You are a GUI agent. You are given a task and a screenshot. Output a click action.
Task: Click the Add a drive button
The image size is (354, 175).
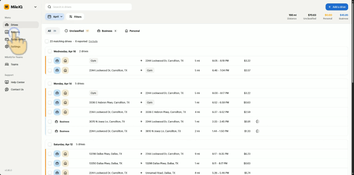click(x=336, y=7)
